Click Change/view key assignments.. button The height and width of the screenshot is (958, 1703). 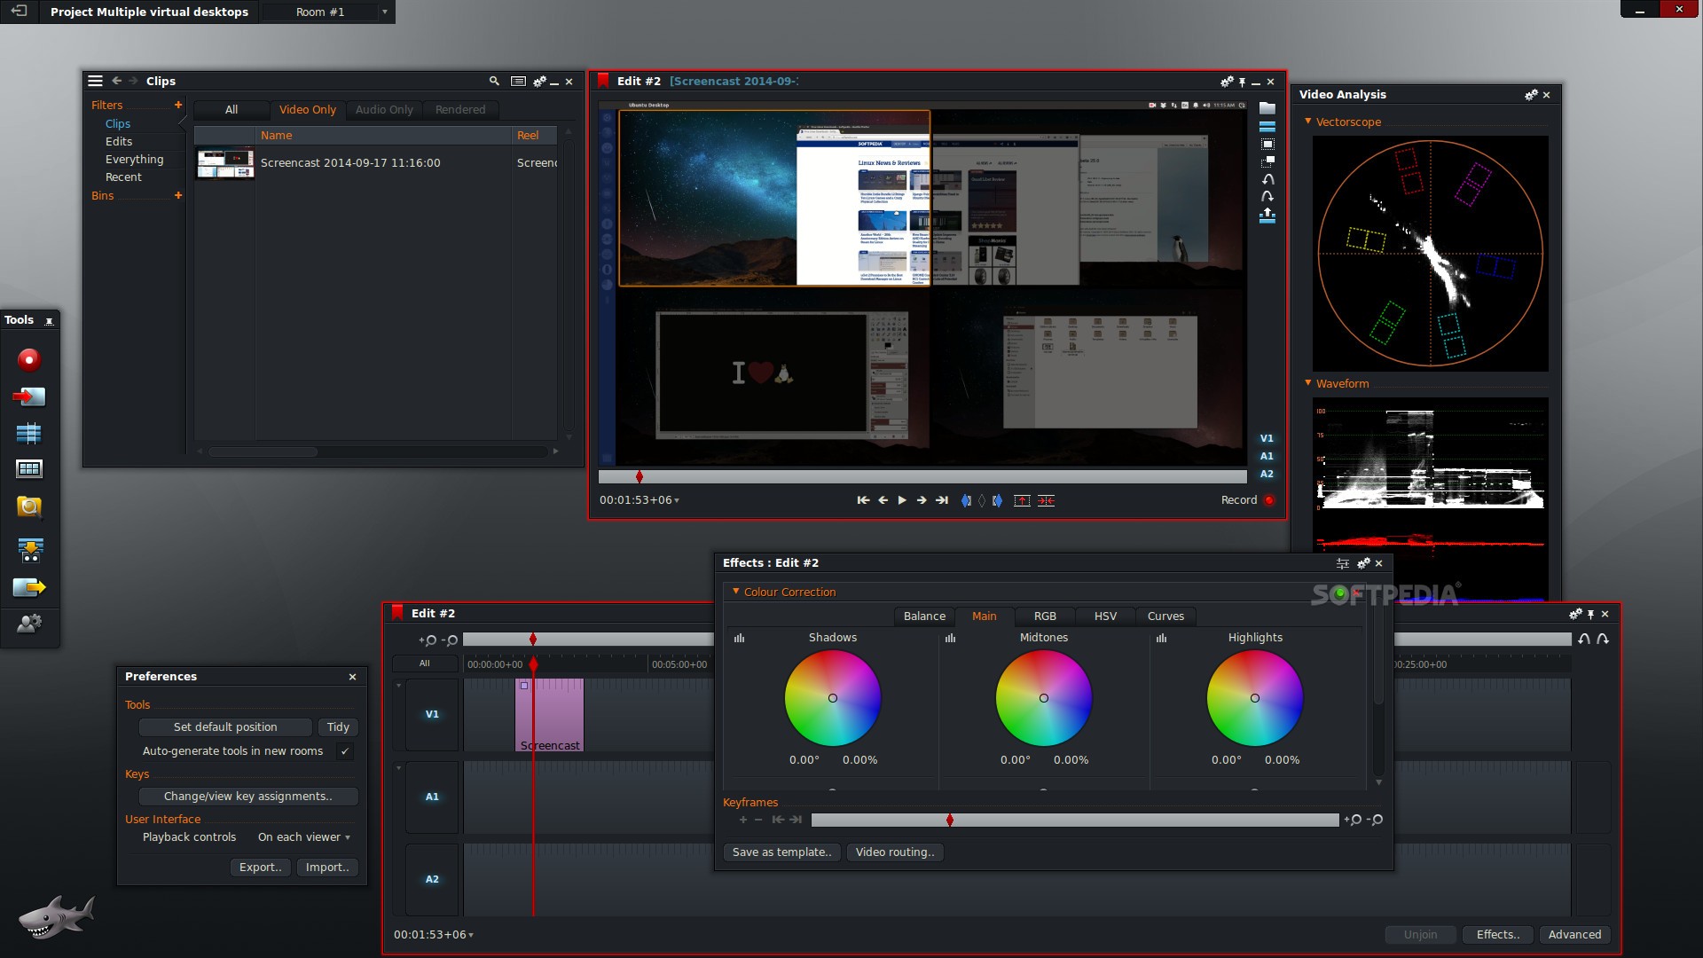coord(247,797)
